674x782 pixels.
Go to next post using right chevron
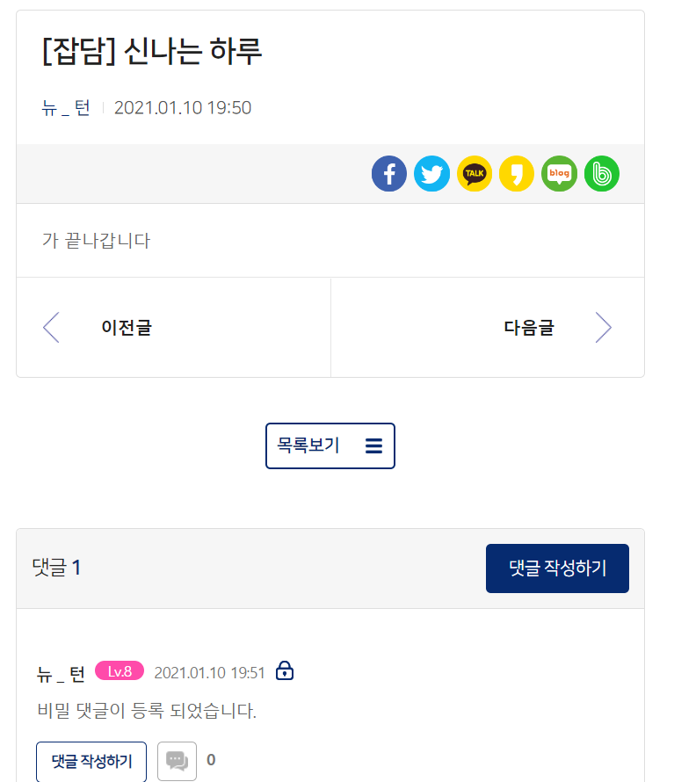pyautogui.click(x=603, y=327)
